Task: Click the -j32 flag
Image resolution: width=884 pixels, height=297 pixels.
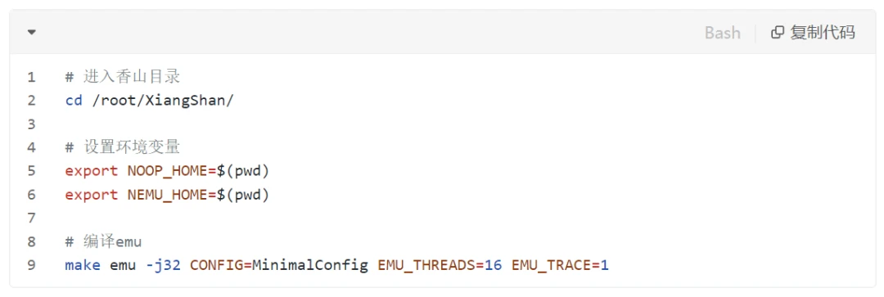Action: pyautogui.click(x=163, y=265)
